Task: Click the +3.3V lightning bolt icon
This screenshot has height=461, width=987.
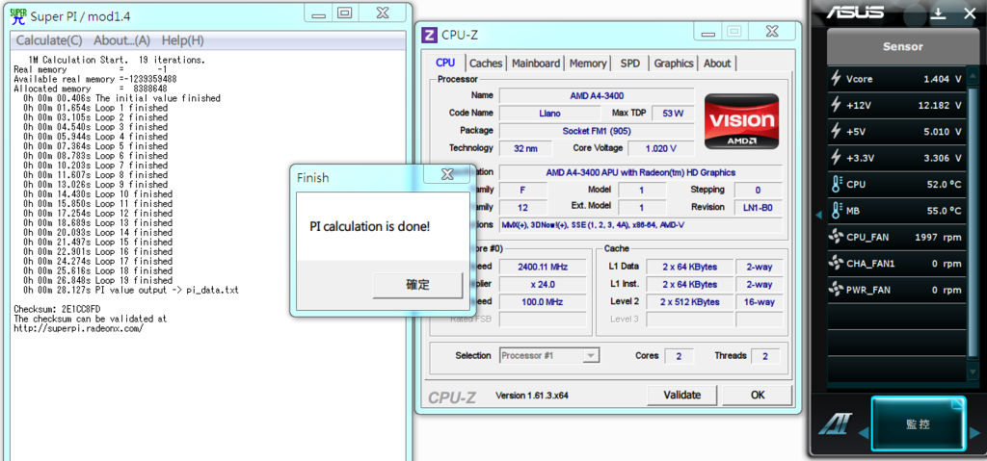Action: click(836, 158)
